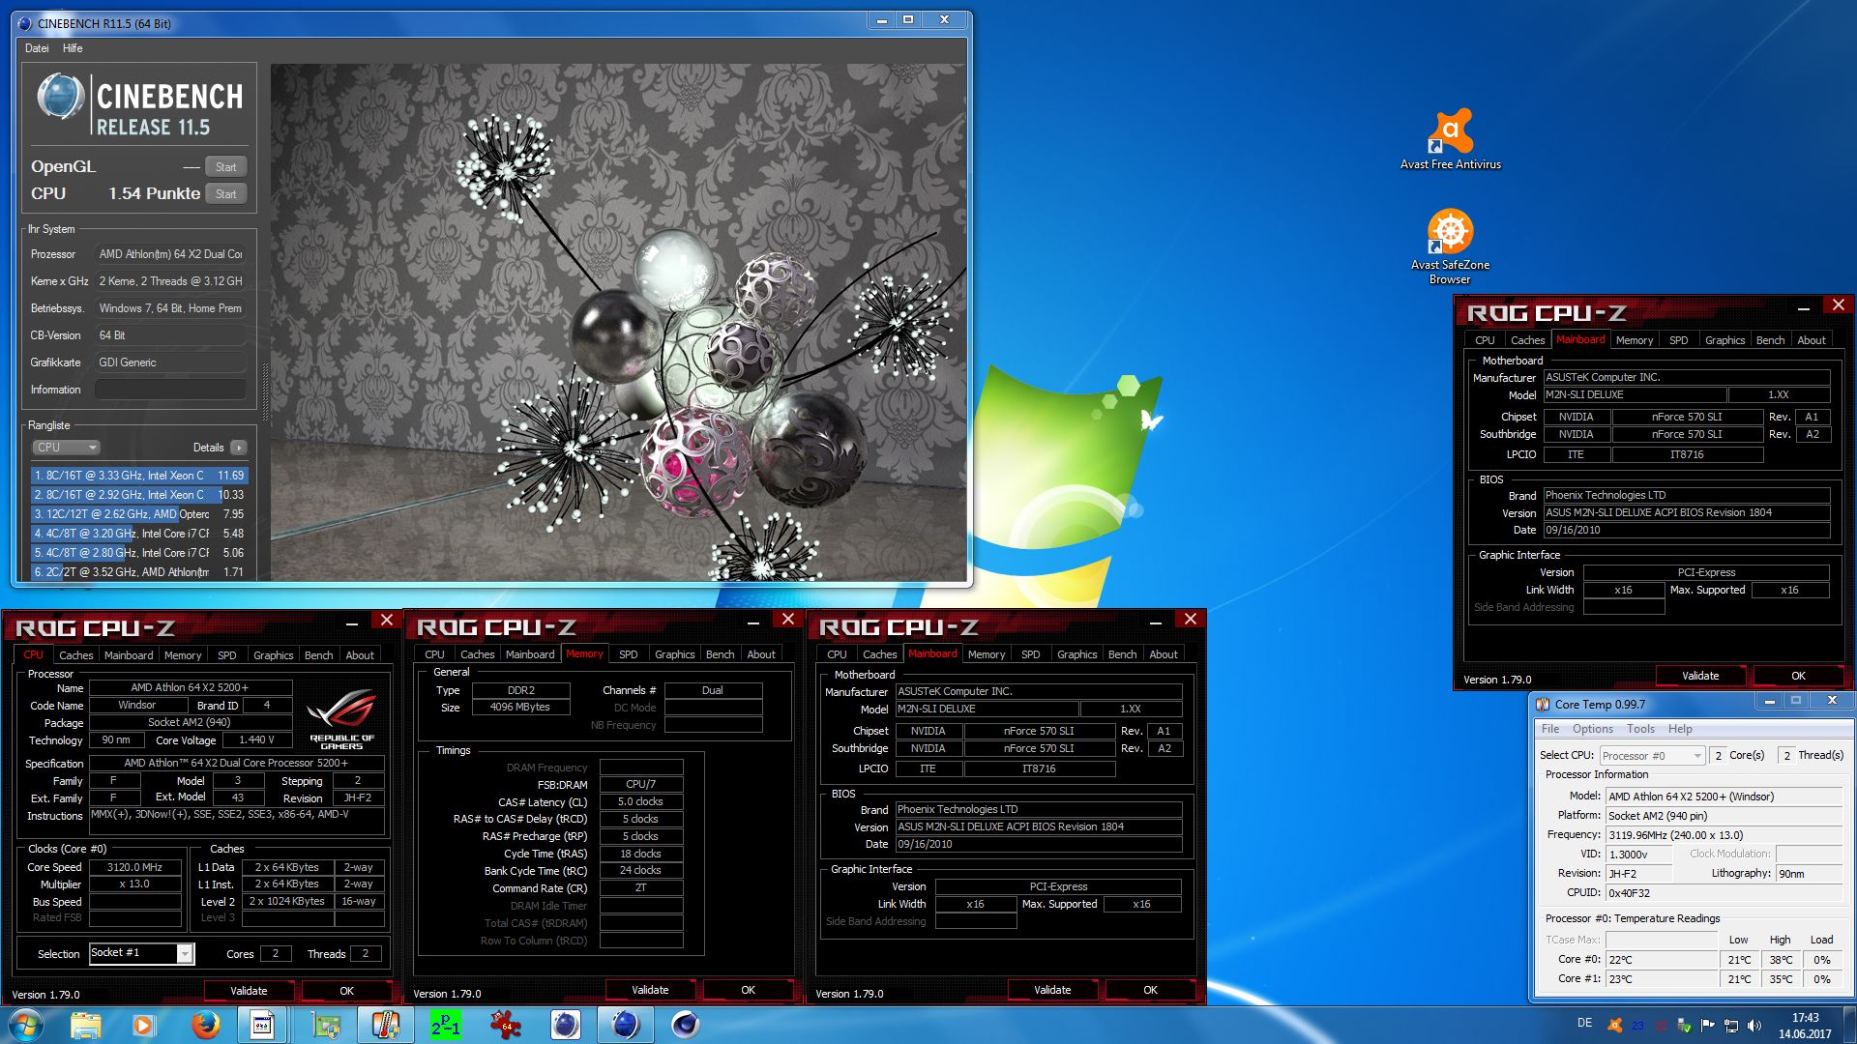Open Avast Free Antivirus desktop shortcut
The height and width of the screenshot is (1044, 1857).
point(1450,139)
